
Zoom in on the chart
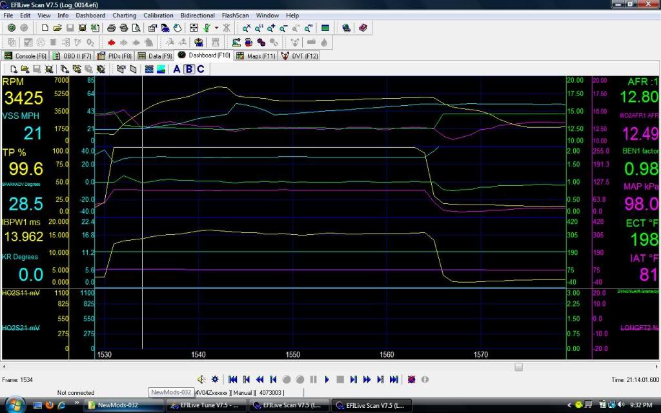coord(271,28)
